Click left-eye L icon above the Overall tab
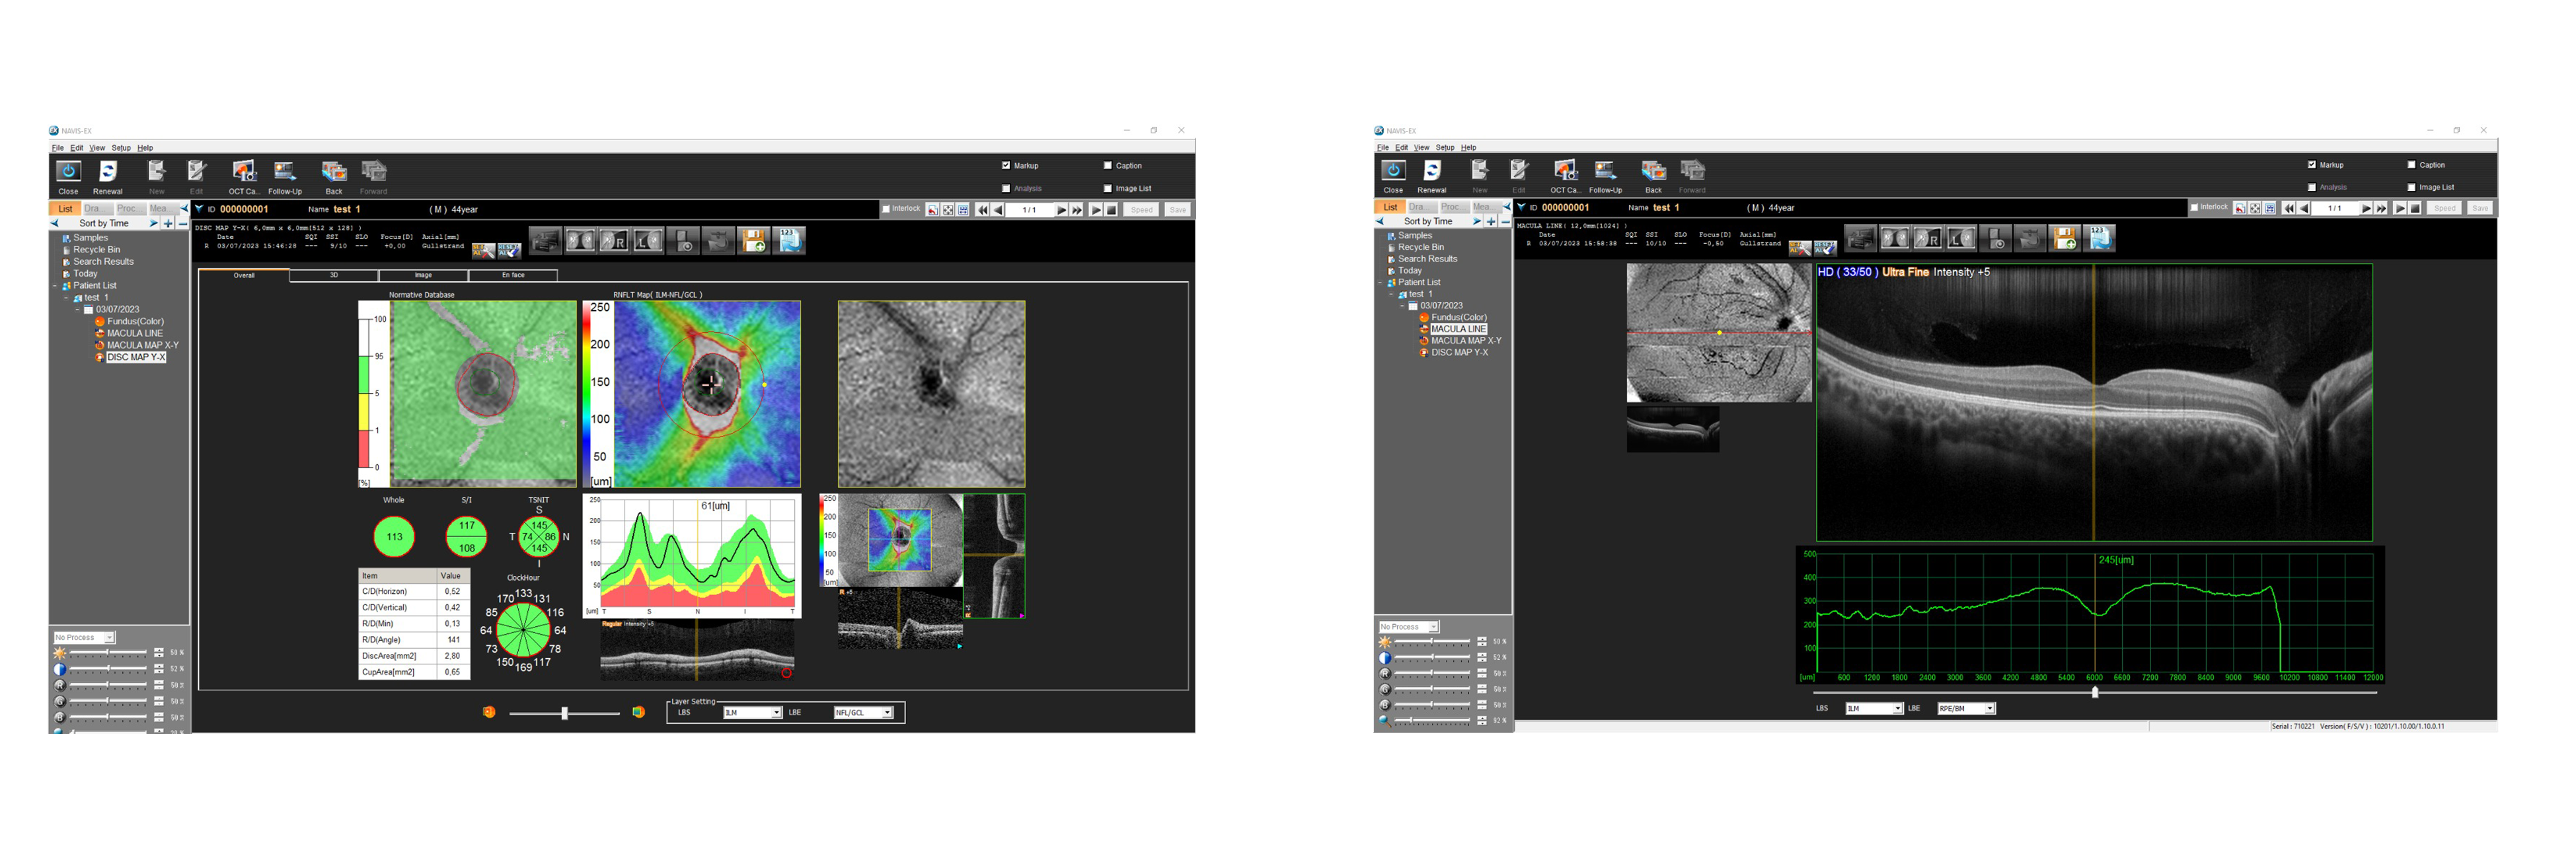This screenshot has width=2576, height=858. [x=648, y=241]
